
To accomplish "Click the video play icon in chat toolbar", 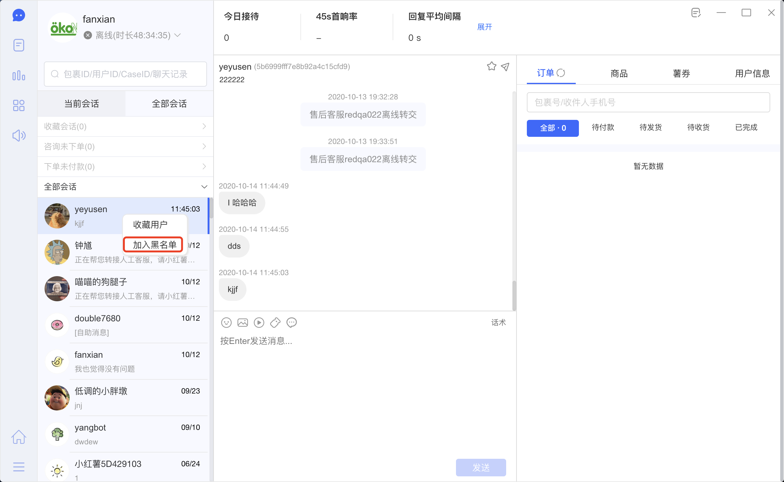I will [x=259, y=323].
